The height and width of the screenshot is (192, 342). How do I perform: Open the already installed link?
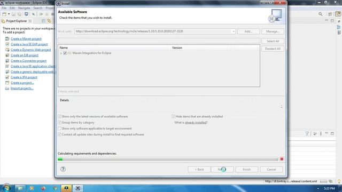pos(196,123)
